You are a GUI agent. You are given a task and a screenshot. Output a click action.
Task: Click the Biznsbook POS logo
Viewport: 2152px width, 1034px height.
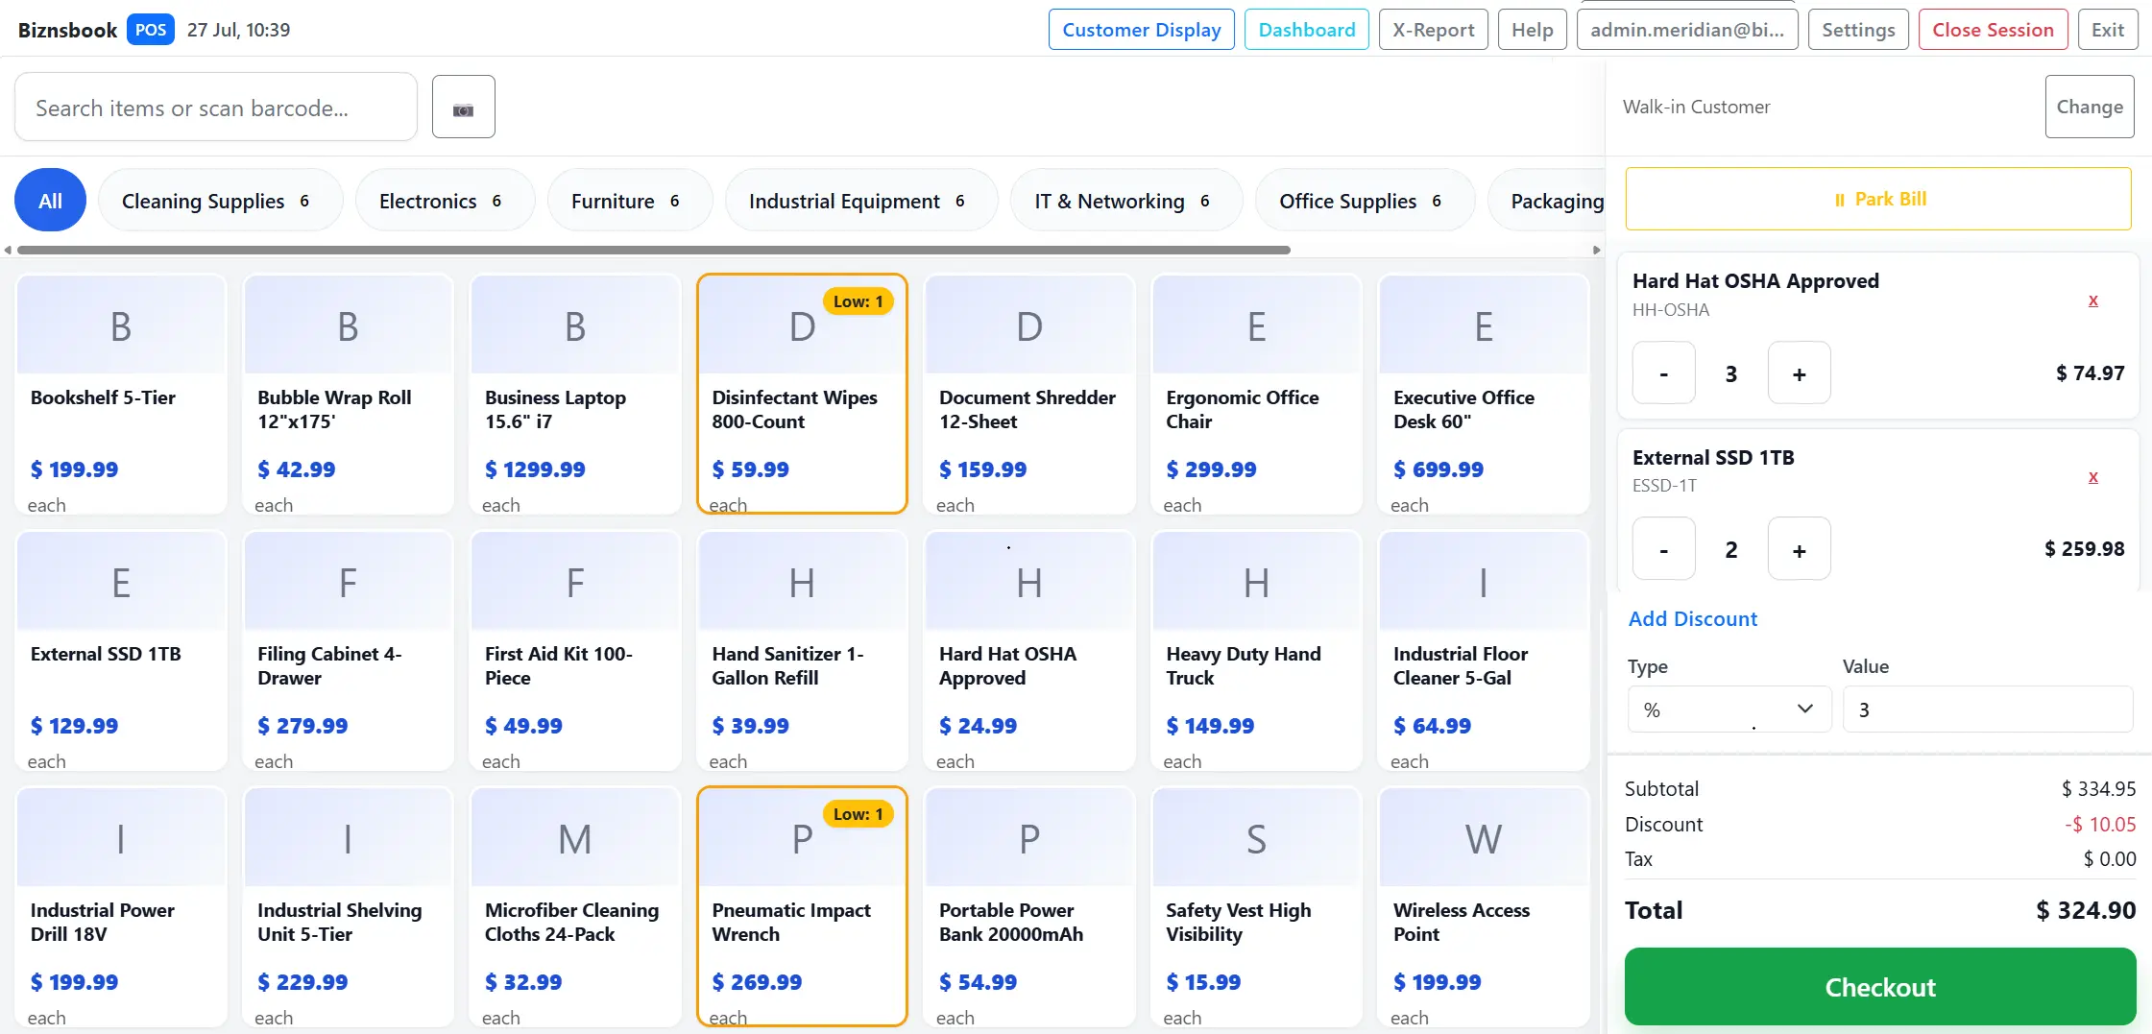(x=96, y=30)
